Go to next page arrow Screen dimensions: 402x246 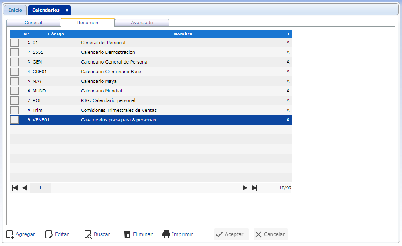pos(245,188)
